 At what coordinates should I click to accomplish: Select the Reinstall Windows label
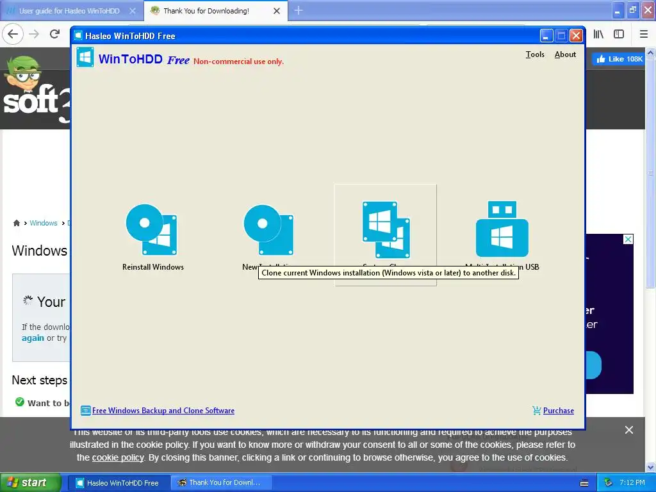point(153,267)
